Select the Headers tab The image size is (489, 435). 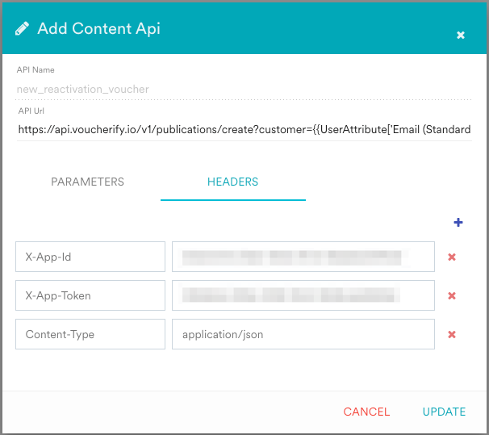[x=232, y=182]
